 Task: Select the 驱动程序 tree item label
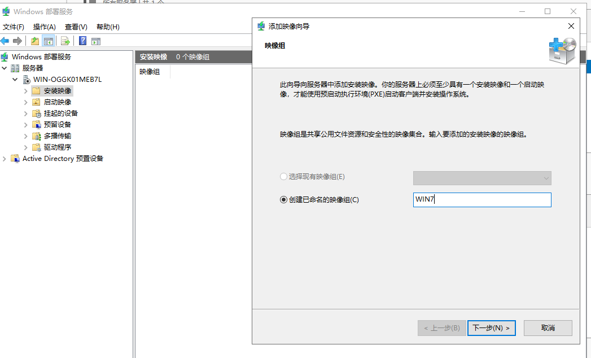(57, 147)
